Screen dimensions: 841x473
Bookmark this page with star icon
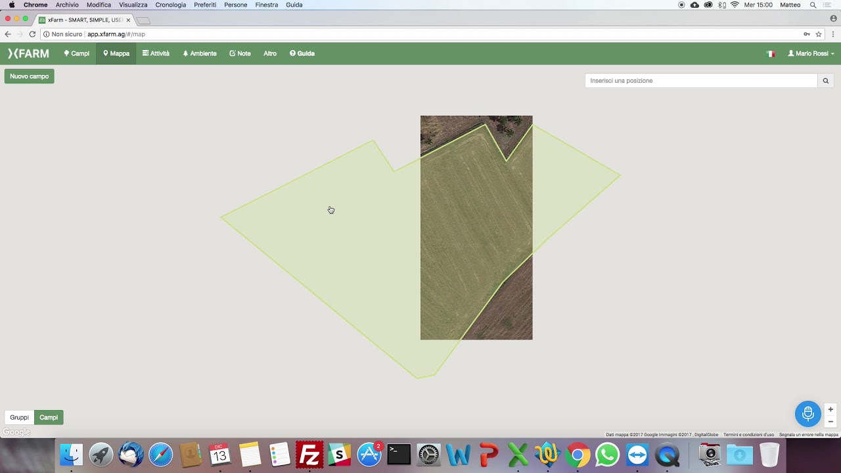coord(819,34)
